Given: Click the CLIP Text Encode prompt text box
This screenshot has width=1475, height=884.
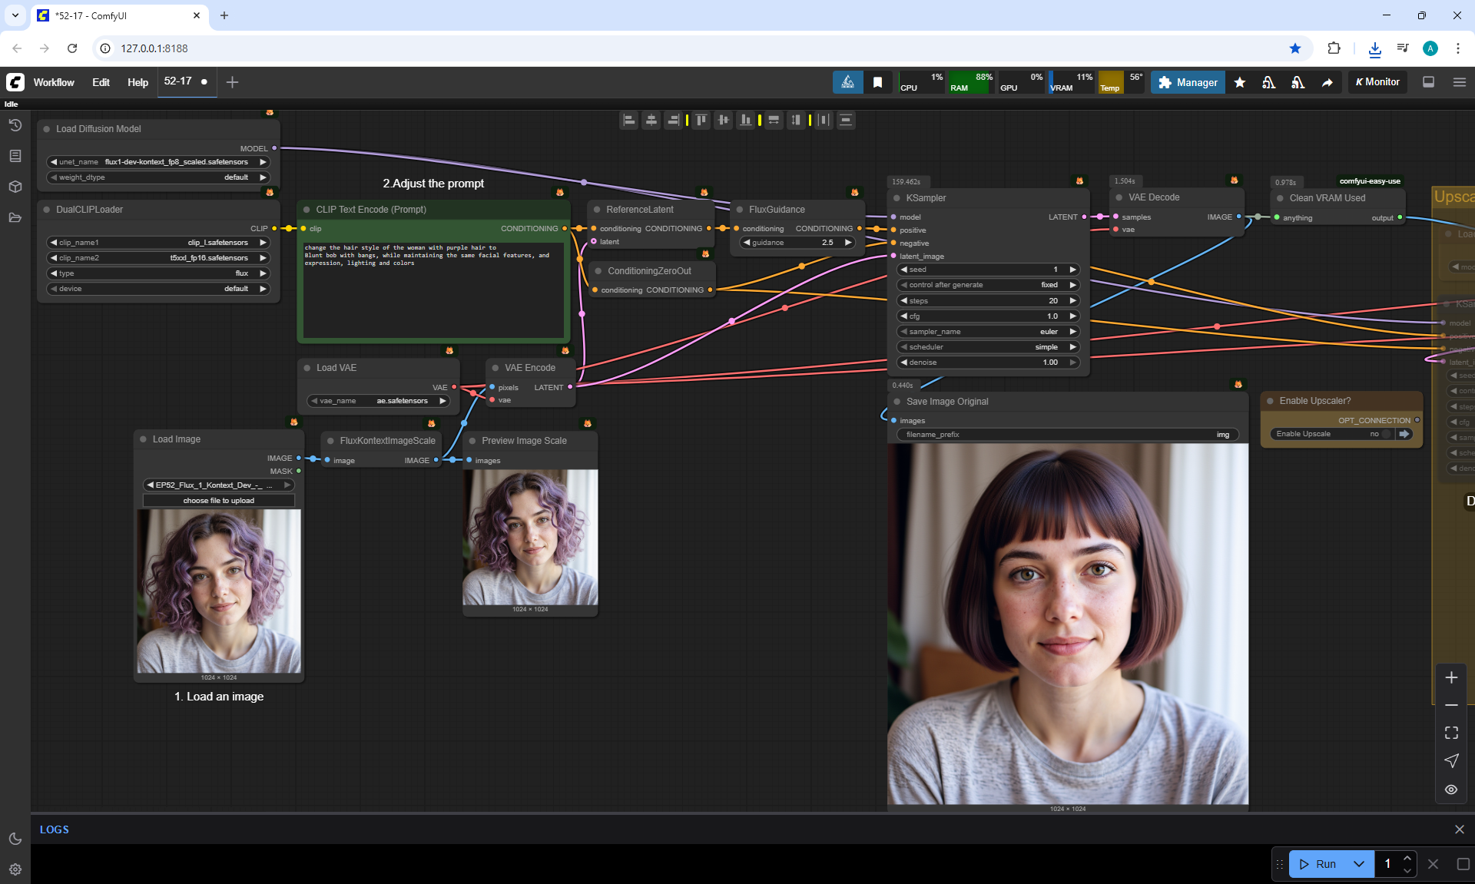Looking at the screenshot, I should click(433, 292).
